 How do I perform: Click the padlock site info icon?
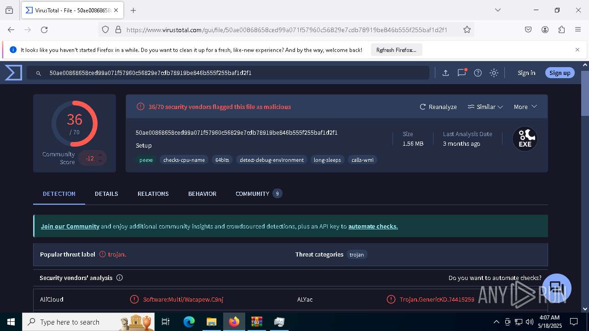coord(118,29)
